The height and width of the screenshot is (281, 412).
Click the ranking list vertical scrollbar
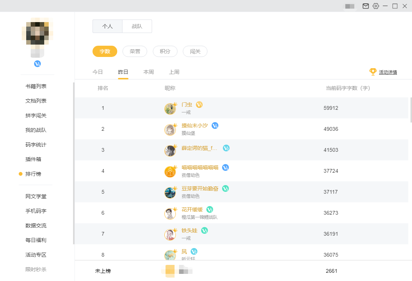click(x=411, y=110)
